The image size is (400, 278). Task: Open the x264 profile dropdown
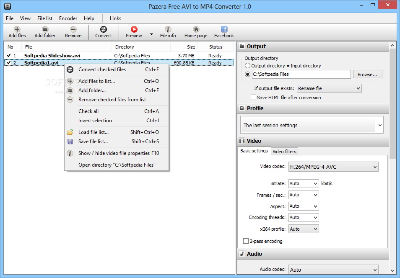click(x=304, y=229)
